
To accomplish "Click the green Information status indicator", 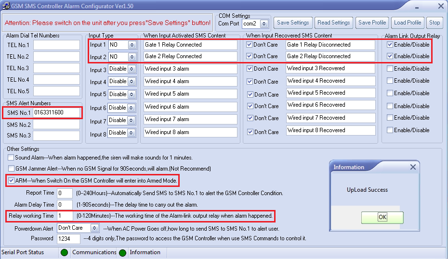I will click(122, 253).
